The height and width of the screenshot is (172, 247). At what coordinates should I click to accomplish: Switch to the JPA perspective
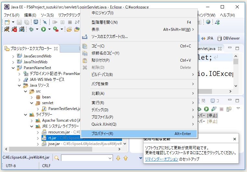207,38
